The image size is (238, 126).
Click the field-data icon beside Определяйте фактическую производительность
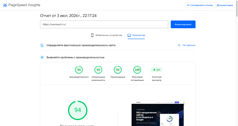pos(42,45)
